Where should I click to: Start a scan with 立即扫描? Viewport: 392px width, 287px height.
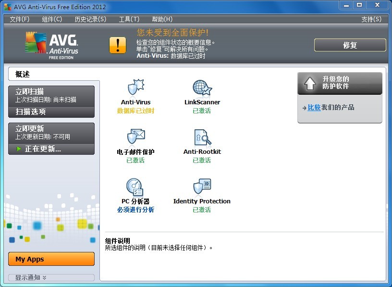51,95
